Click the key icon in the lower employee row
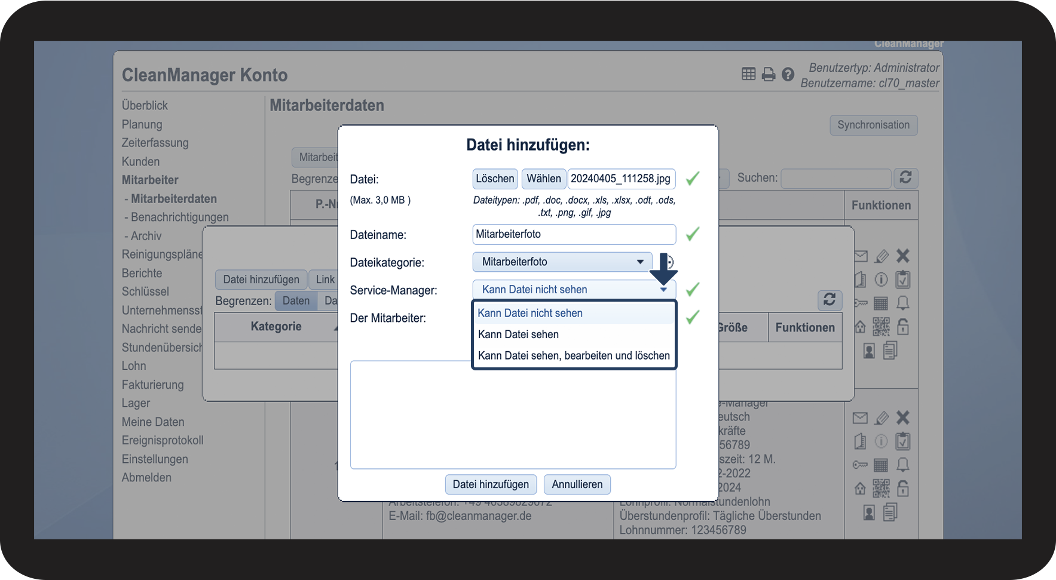This screenshot has height=580, width=1056. pyautogui.click(x=860, y=465)
